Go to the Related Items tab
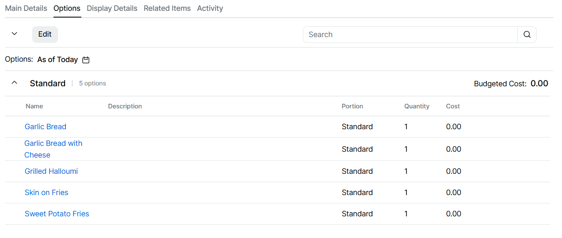The image size is (562, 238). point(167,8)
